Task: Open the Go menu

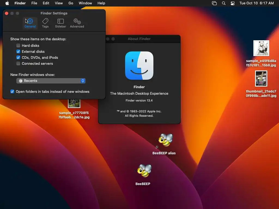Action: [x=71, y=3]
